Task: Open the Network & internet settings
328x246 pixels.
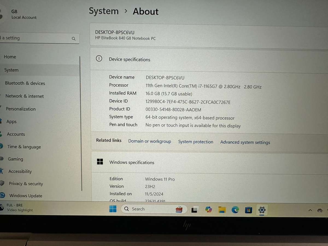Action: [x=24, y=96]
